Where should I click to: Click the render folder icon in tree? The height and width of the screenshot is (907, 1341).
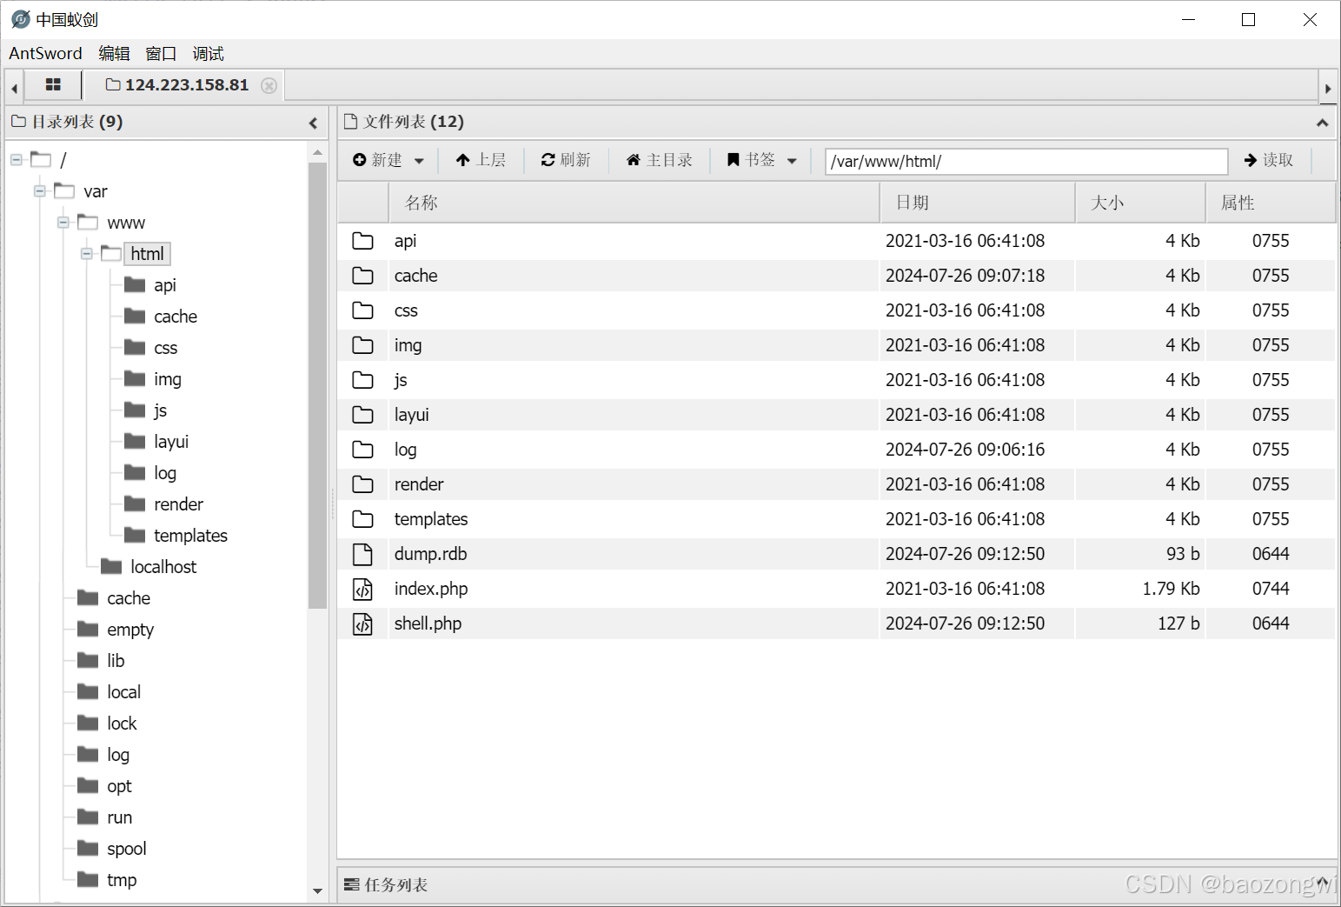pos(135,504)
